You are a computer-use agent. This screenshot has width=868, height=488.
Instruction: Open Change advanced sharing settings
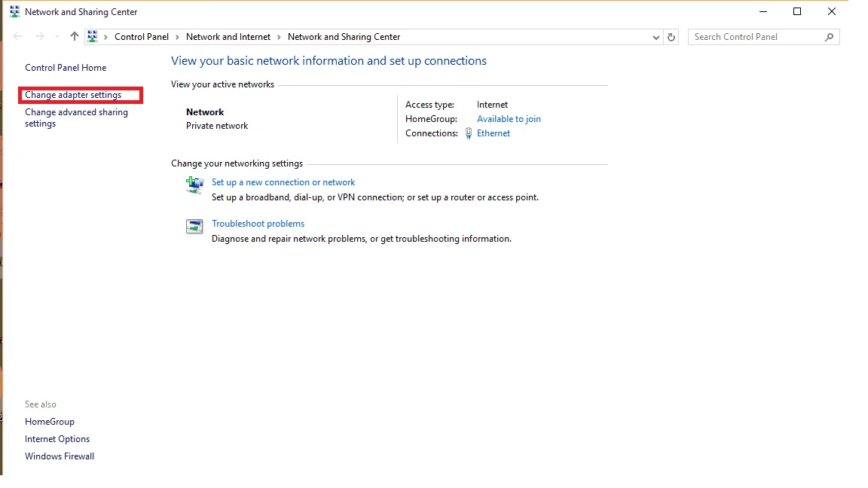click(76, 117)
